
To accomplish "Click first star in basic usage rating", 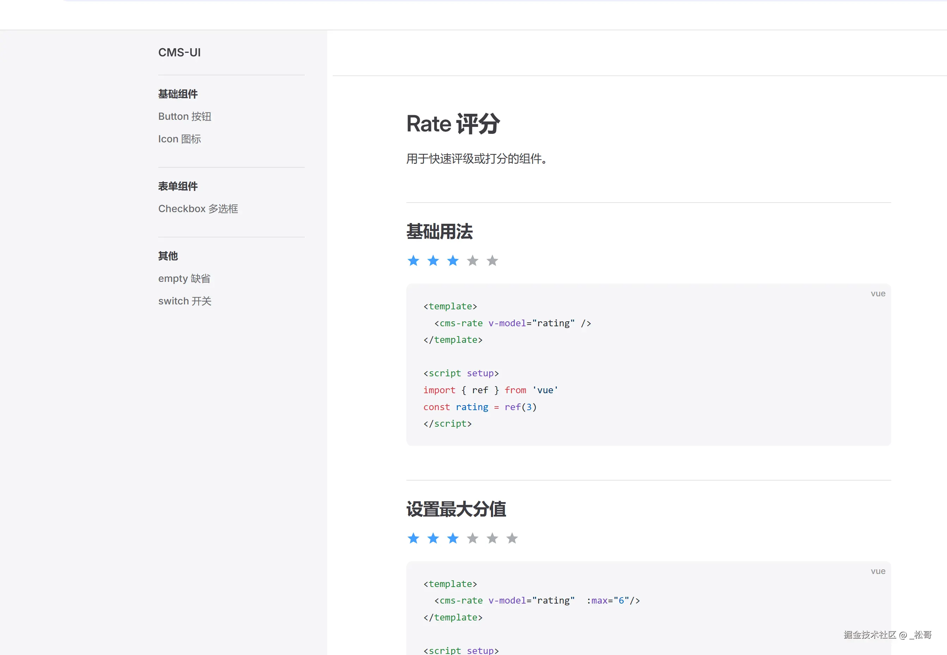I will pyautogui.click(x=413, y=261).
